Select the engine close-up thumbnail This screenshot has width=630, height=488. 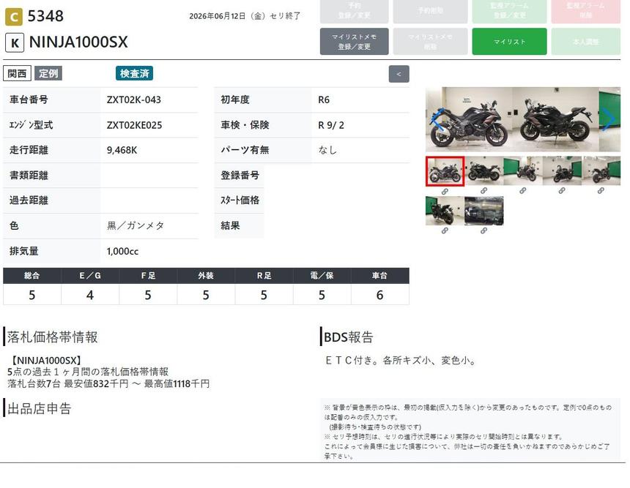pos(484,211)
